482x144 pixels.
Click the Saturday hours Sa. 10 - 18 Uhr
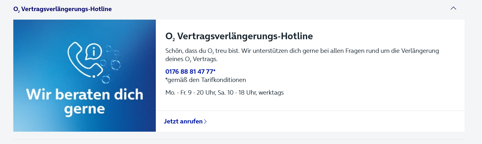coord(237,93)
